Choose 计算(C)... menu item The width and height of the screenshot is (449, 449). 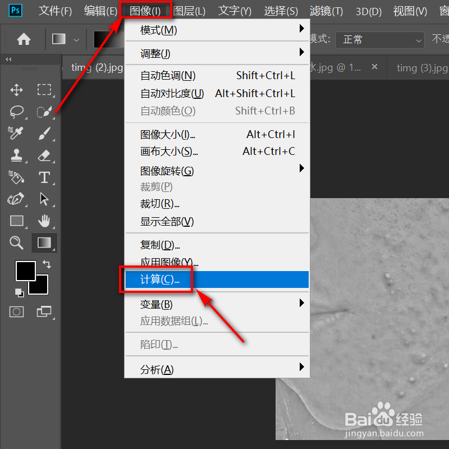coord(217,279)
